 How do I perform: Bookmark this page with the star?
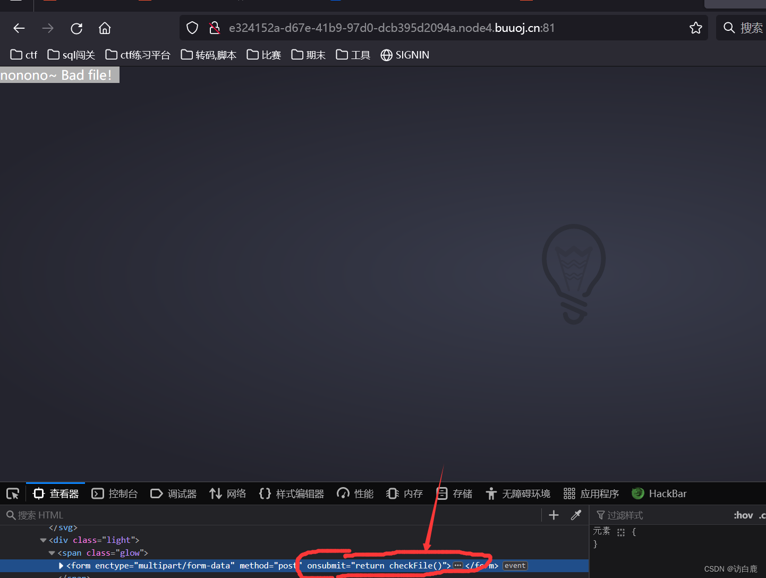click(696, 28)
